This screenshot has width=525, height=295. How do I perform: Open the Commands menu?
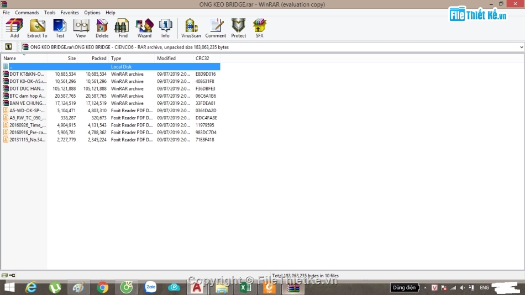[27, 13]
